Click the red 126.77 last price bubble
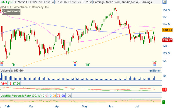This screenshot has height=108, width=174. pyautogui.click(x=167, y=40)
